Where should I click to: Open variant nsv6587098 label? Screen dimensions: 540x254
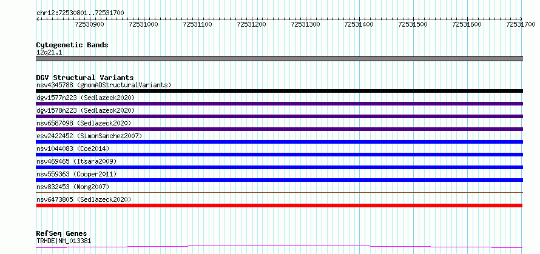tap(84, 123)
